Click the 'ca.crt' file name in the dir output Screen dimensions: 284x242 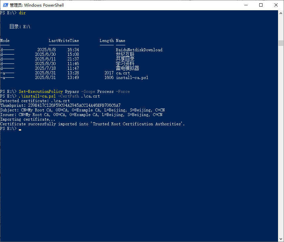coord(123,73)
